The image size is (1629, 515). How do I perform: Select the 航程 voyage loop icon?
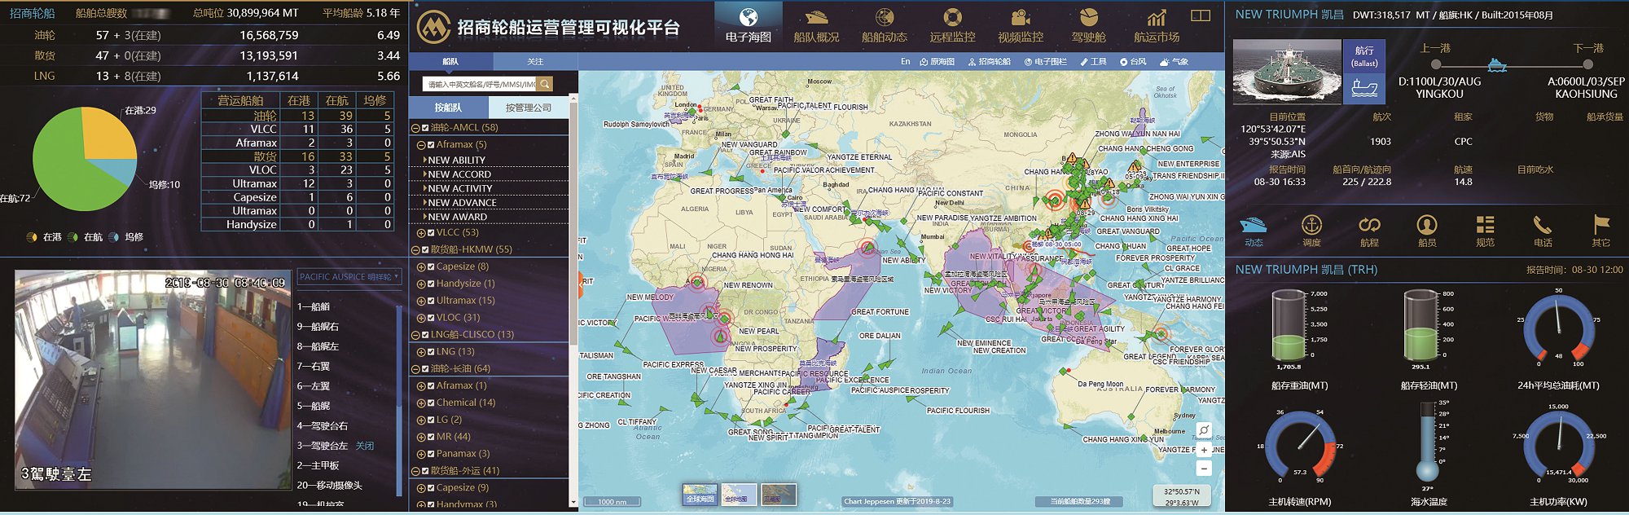[x=1369, y=231]
